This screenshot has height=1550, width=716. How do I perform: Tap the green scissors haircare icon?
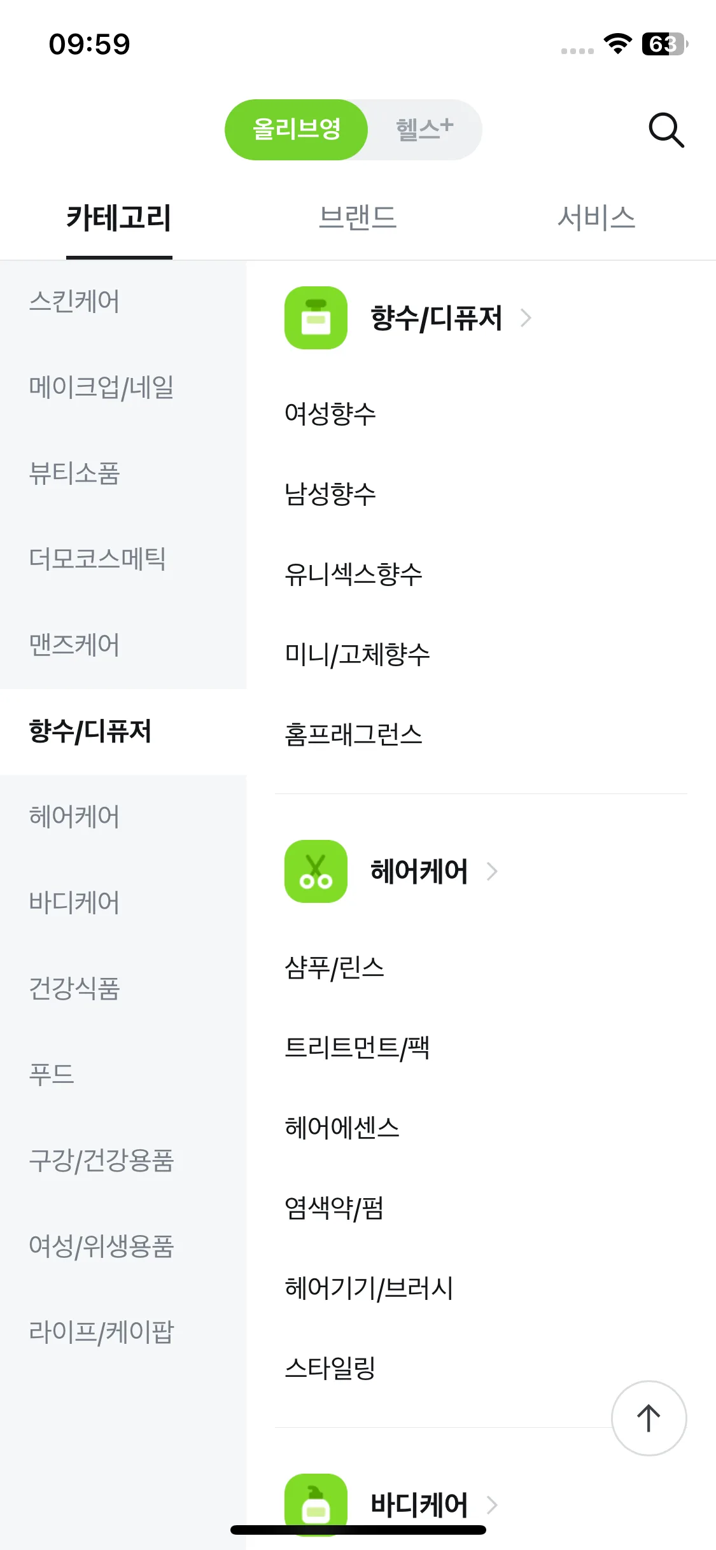316,871
